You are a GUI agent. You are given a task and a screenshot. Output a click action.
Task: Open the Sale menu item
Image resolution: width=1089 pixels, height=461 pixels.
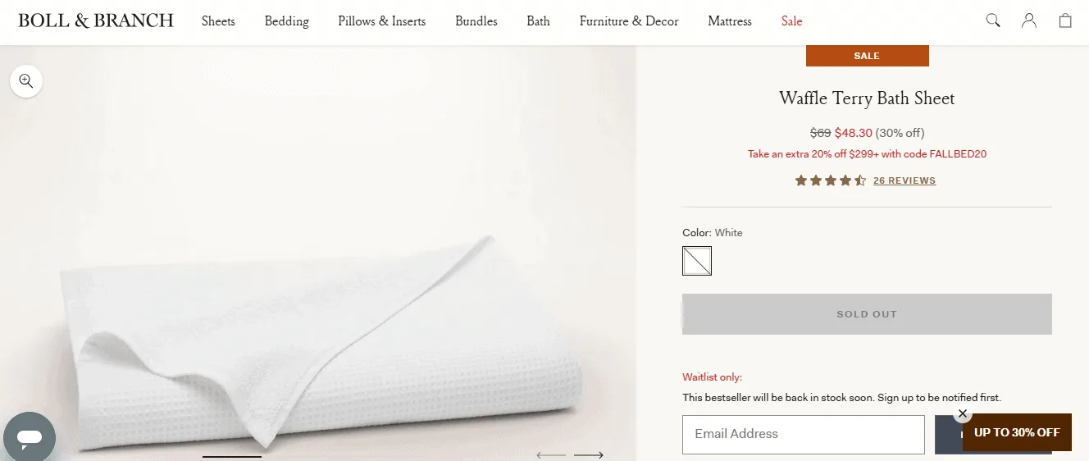pyautogui.click(x=791, y=21)
